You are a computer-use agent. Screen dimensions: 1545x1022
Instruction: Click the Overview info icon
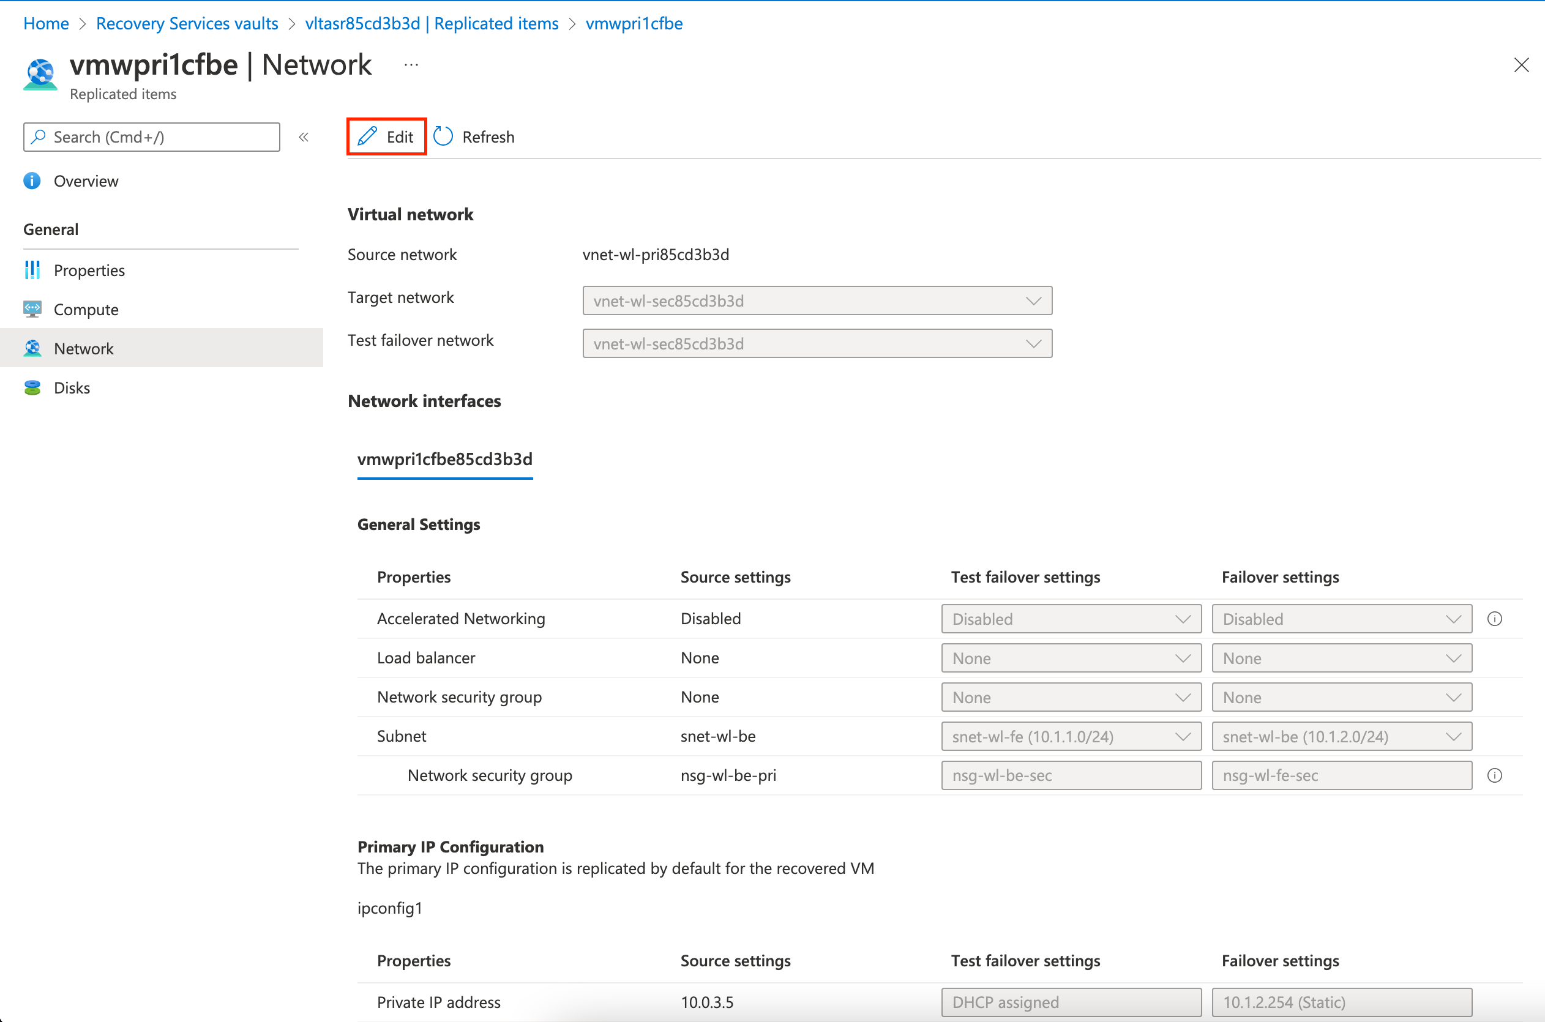click(32, 181)
